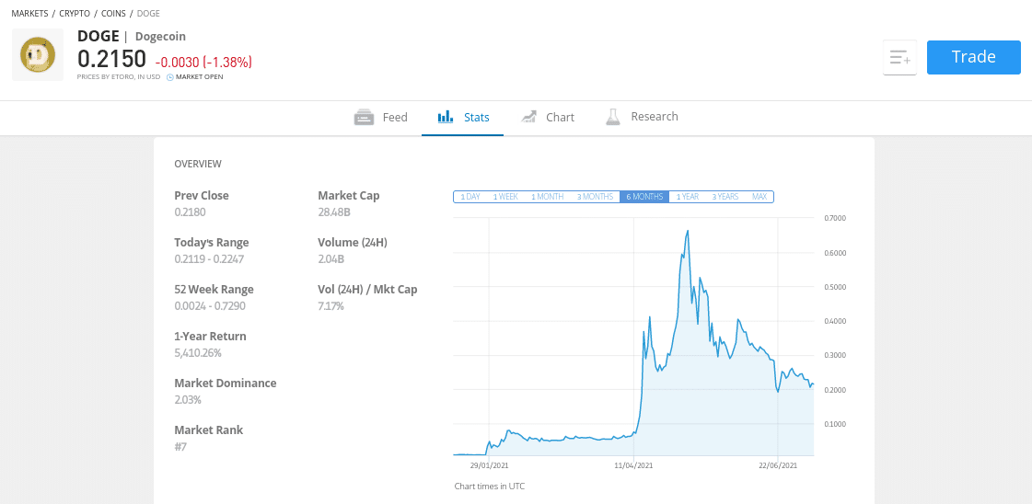Image resolution: width=1032 pixels, height=504 pixels.
Task: Click the Market Cap value 28.48B
Action: [x=334, y=212]
